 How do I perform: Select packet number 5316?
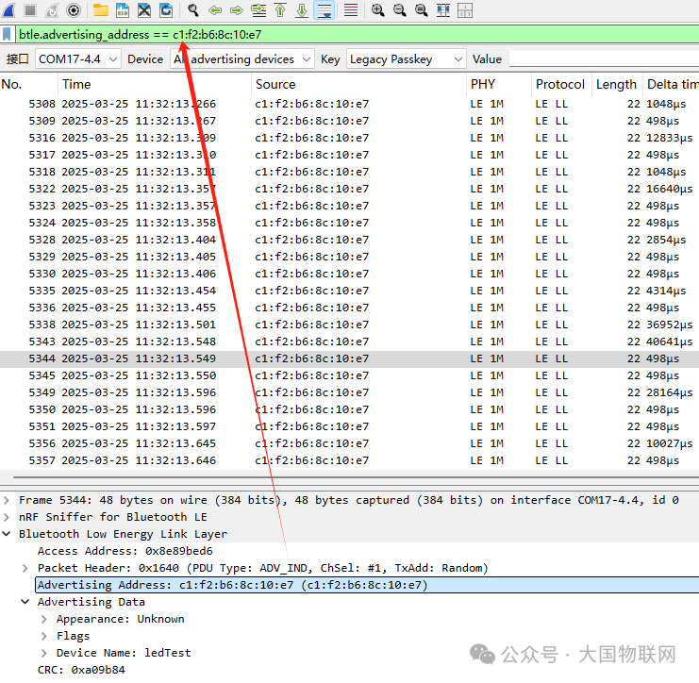(x=349, y=138)
